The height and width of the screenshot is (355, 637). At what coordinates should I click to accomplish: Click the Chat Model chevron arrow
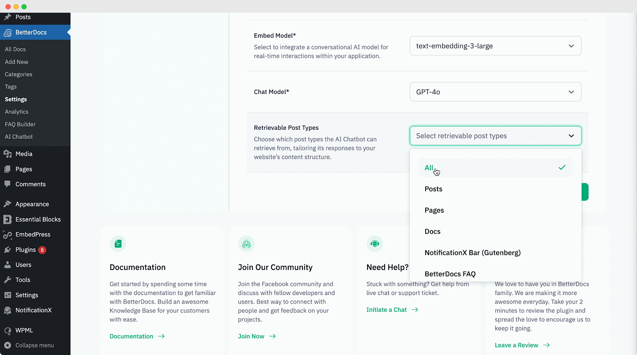(571, 92)
